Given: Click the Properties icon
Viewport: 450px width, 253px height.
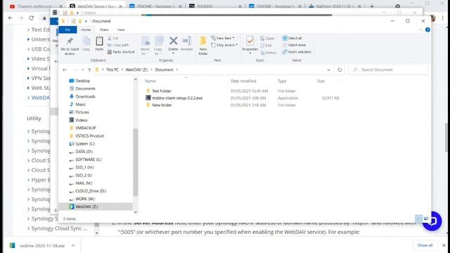Looking at the screenshot, I should pyautogui.click(x=250, y=41).
